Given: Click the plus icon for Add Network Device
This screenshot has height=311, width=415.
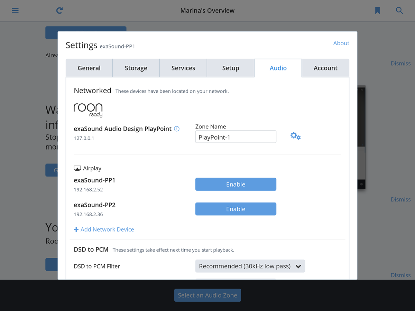Looking at the screenshot, I should (76, 229).
